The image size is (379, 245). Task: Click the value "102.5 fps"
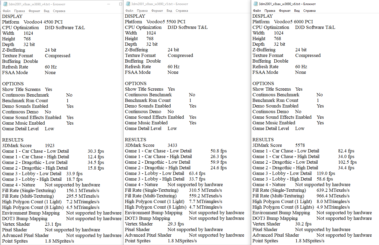(x=347, y=162)
